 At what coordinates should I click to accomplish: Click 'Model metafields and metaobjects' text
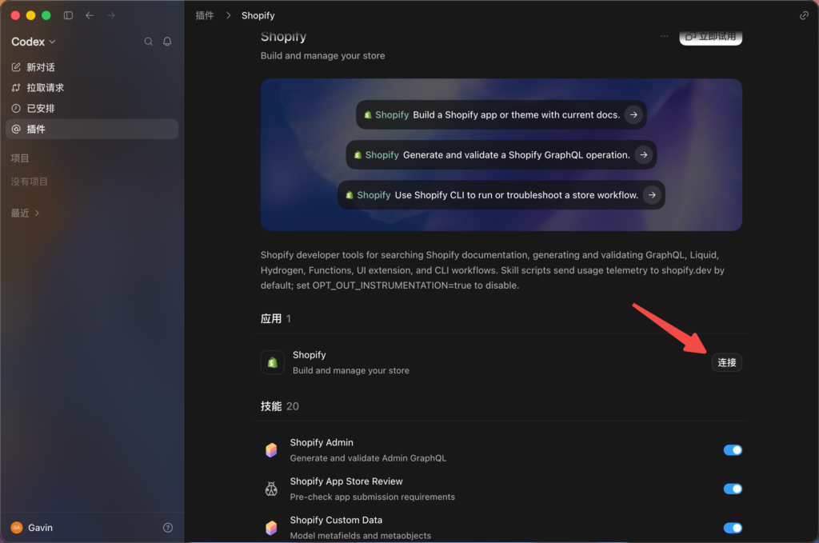(361, 536)
